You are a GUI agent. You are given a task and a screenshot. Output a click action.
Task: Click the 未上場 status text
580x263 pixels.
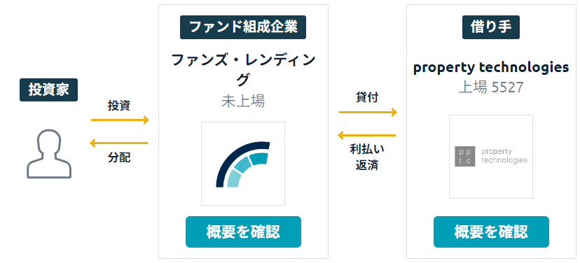pos(243,101)
